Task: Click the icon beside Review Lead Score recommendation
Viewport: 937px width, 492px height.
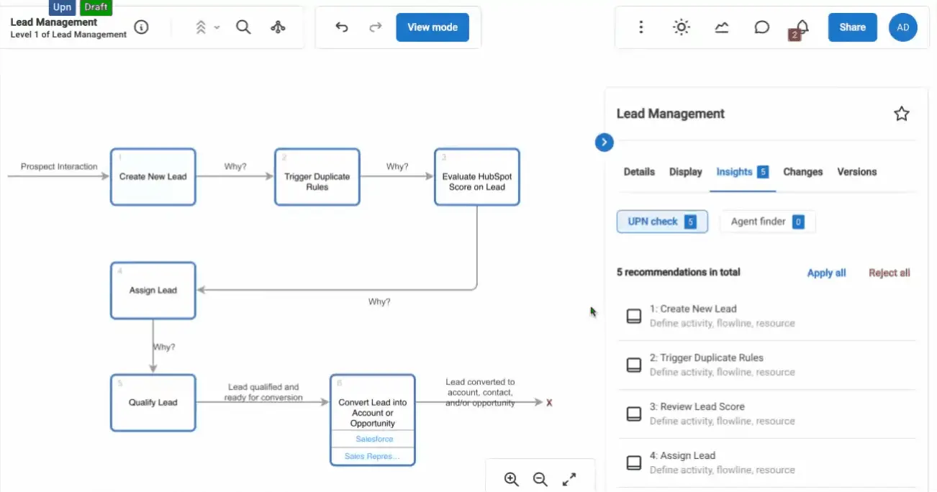Action: pos(633,414)
